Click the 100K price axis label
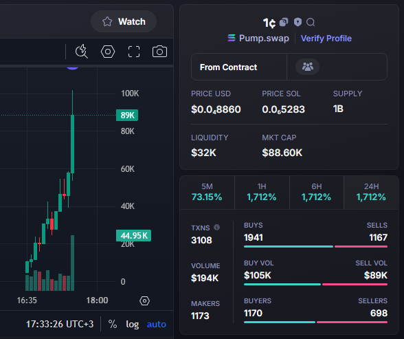Image resolution: width=404 pixels, height=339 pixels. tap(130, 94)
